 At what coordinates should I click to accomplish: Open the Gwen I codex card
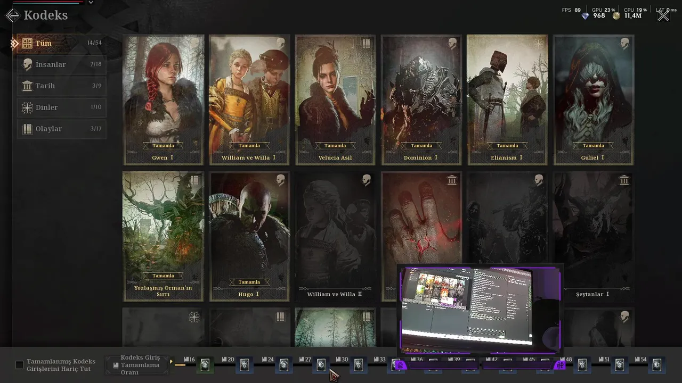click(164, 100)
